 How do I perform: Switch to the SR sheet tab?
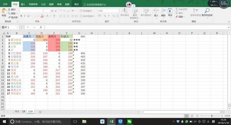tap(24, 112)
